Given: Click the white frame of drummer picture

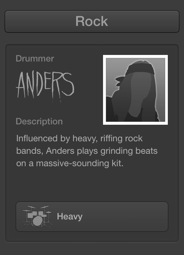Looking at the screenshot, I should (x=135, y=56).
